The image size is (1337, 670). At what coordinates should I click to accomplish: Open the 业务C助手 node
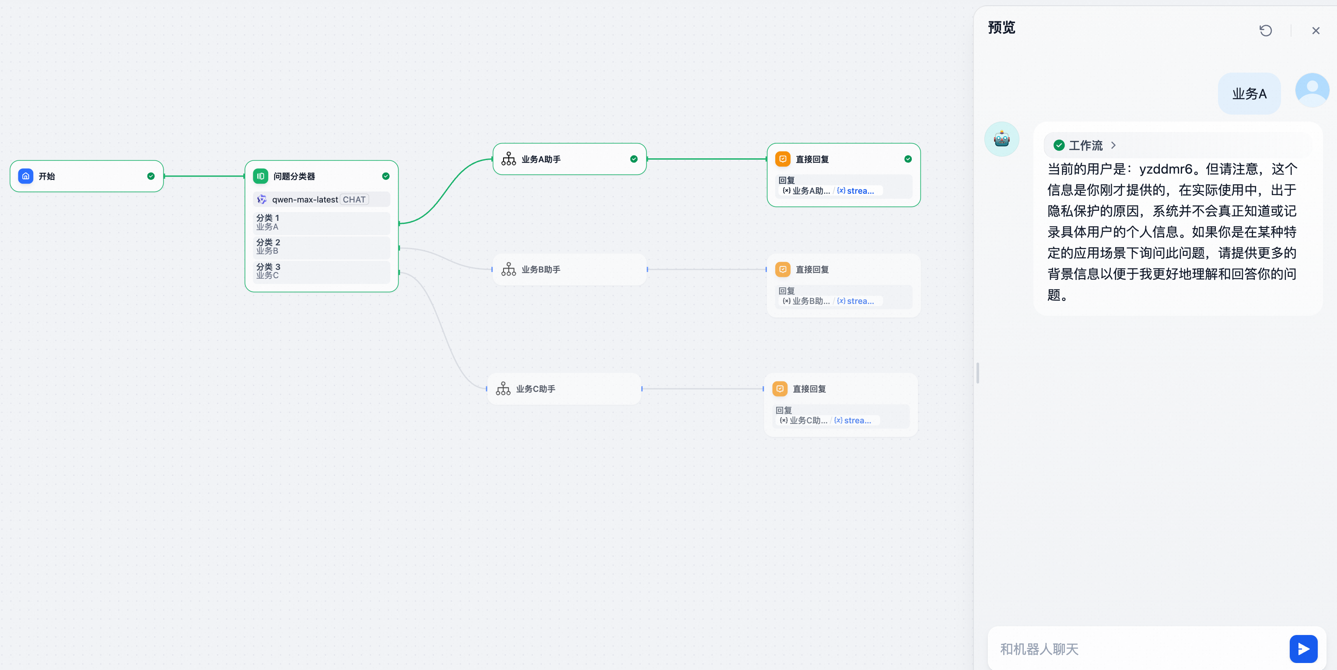563,389
